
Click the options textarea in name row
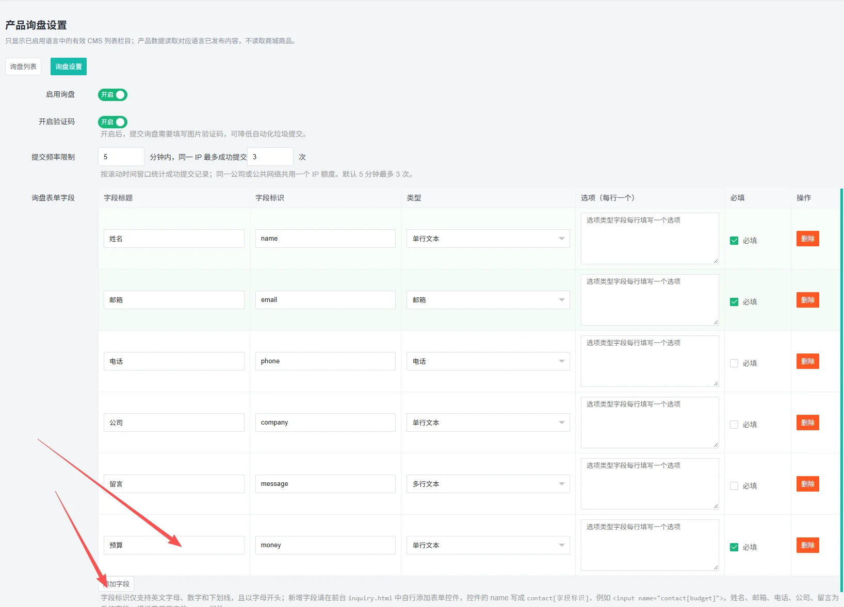pyautogui.click(x=650, y=239)
